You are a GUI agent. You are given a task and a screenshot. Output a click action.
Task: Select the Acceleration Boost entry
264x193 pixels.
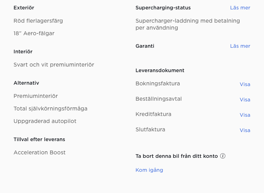pos(39,153)
